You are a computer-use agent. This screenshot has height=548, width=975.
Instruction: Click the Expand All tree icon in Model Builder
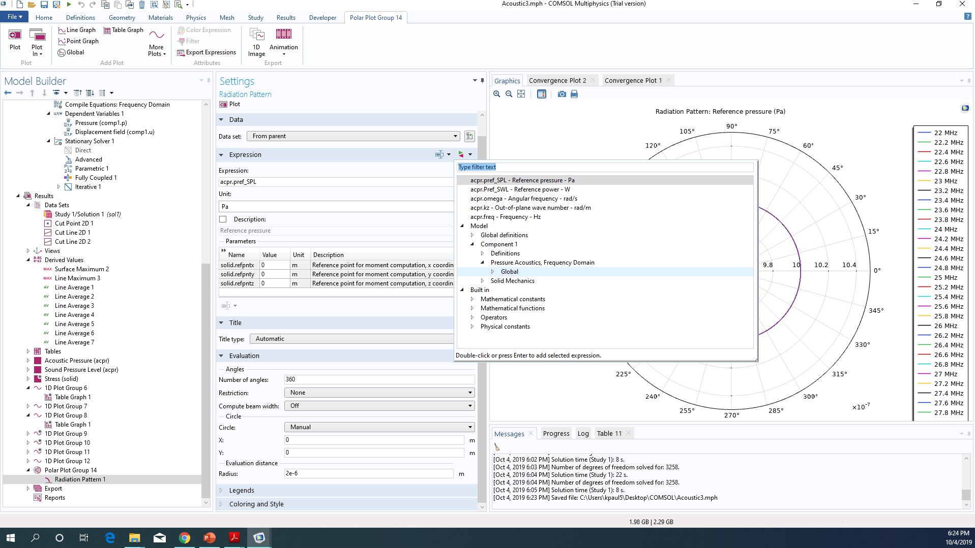(78, 93)
